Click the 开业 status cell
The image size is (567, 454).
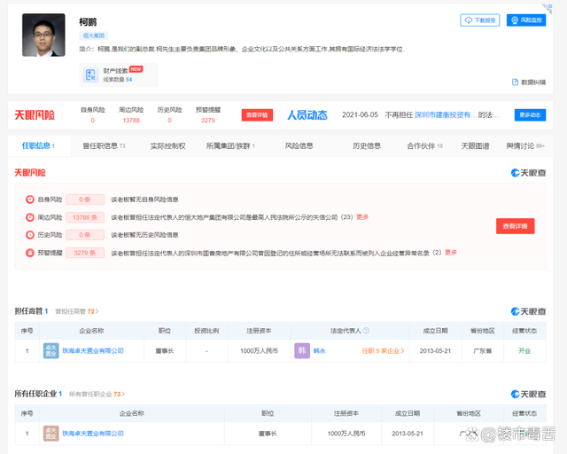[524, 350]
